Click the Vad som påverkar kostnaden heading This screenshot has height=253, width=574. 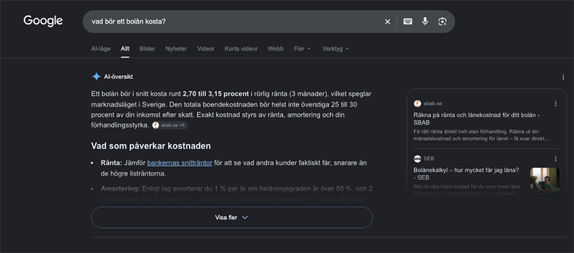coord(151,146)
